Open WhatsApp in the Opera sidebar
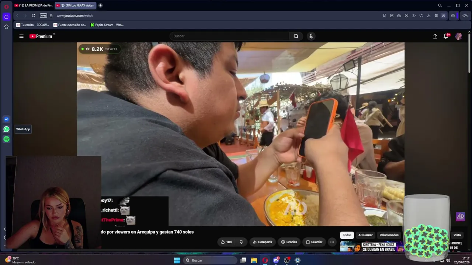 click(x=6, y=129)
